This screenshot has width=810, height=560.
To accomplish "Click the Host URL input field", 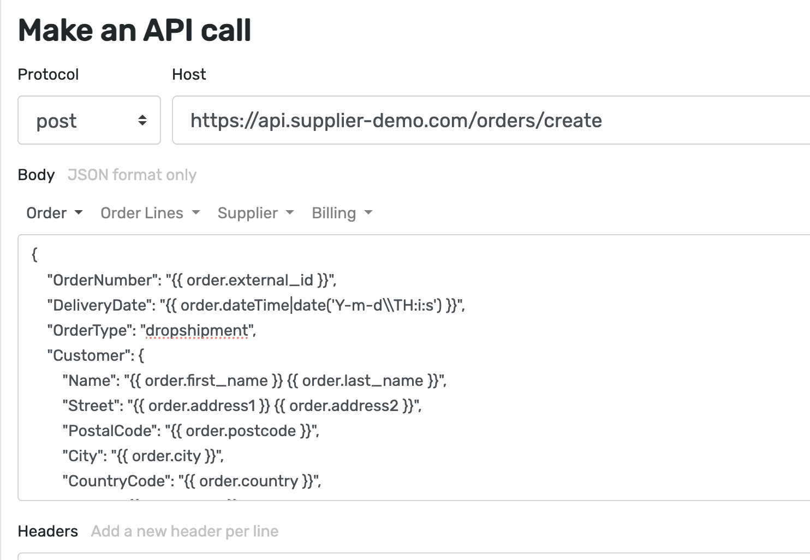I will tap(491, 121).
